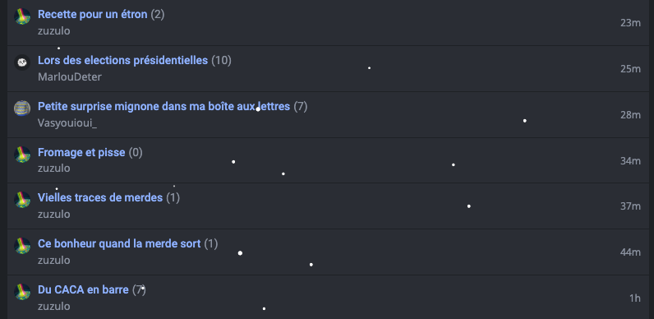Select avatar beside 'Du CACA en barre'
Screen dimensions: 654x319
point(22,291)
